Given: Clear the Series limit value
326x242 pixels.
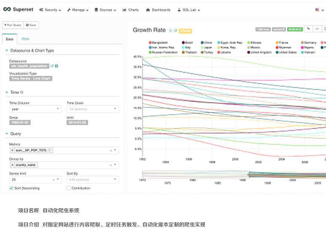Looking at the screenshot, I should pyautogui.click(x=54, y=180).
